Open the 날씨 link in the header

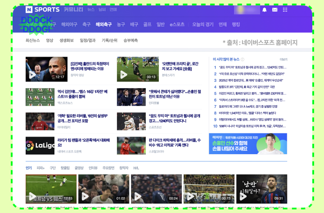(x=102, y=9)
